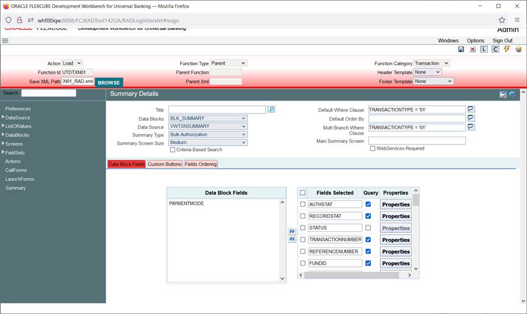
Task: Select Preferences in the left tree
Action: coord(18,109)
